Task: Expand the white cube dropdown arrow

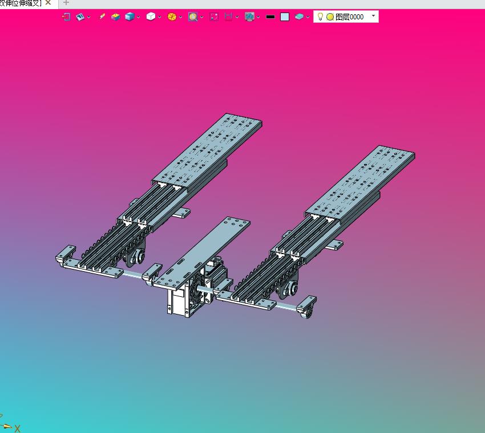Action: [x=160, y=17]
